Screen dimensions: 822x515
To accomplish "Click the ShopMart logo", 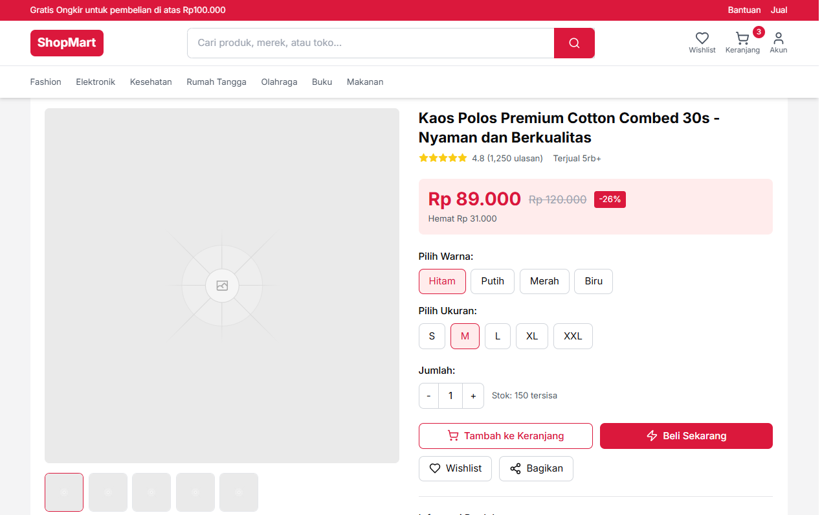I will (67, 43).
